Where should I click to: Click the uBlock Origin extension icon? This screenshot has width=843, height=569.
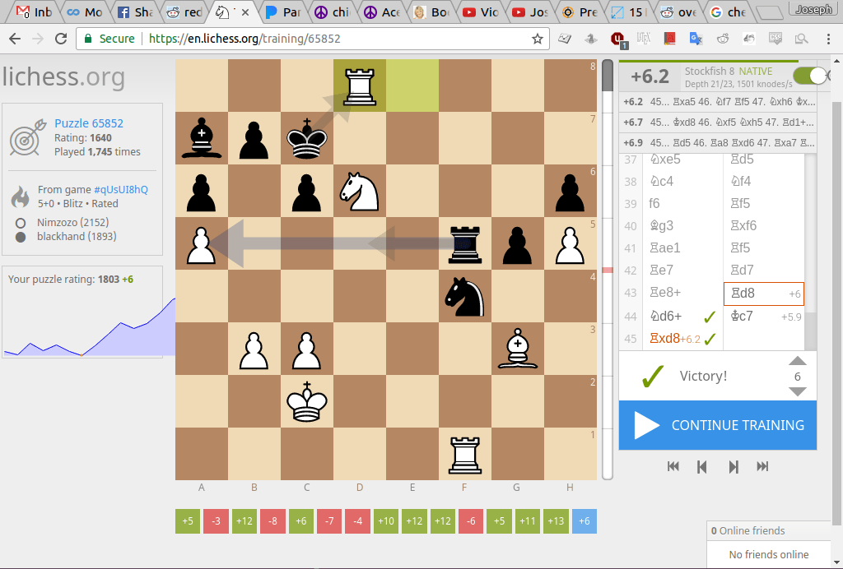click(x=617, y=38)
